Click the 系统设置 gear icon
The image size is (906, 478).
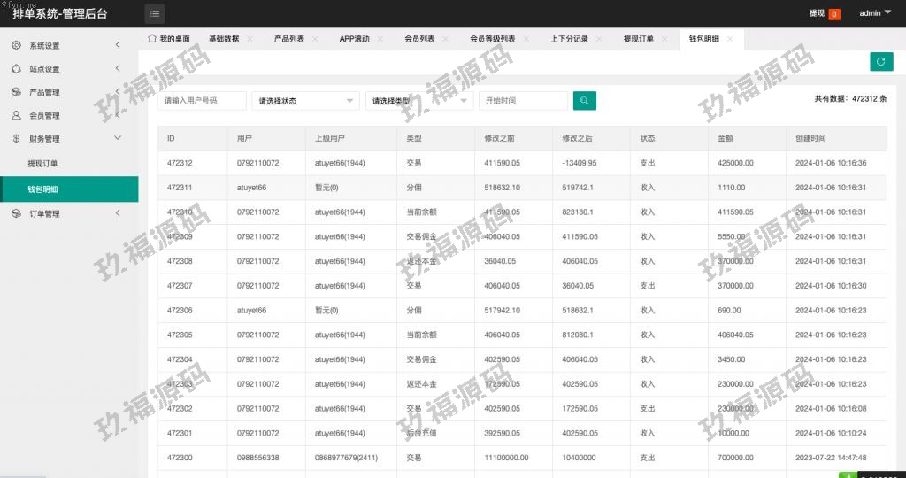click(x=17, y=45)
